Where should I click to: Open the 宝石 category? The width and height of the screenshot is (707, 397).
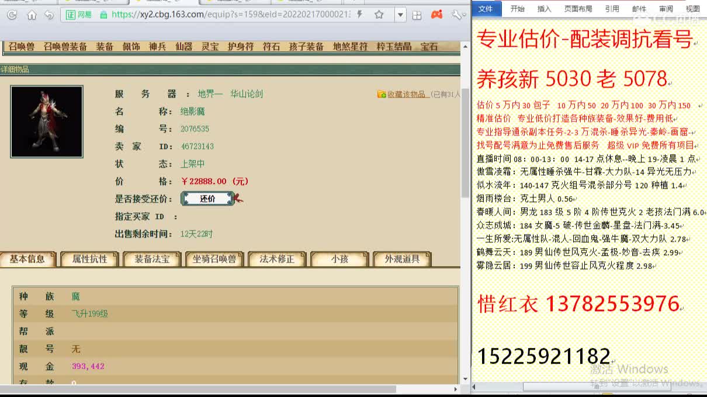(x=429, y=47)
